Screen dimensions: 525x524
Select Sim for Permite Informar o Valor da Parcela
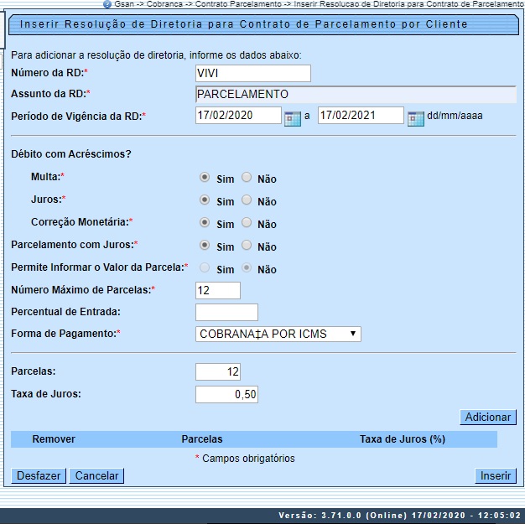pyautogui.click(x=205, y=267)
